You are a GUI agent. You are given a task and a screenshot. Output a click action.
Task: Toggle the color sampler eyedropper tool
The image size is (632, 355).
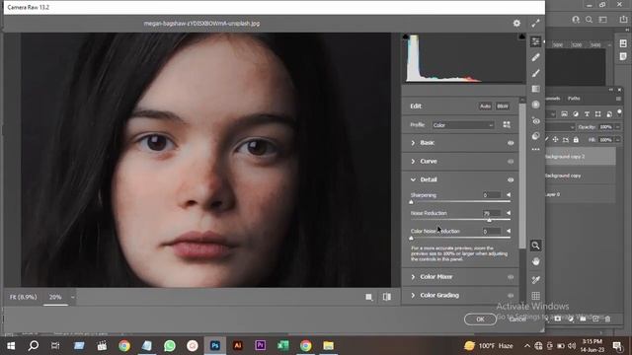(x=535, y=279)
